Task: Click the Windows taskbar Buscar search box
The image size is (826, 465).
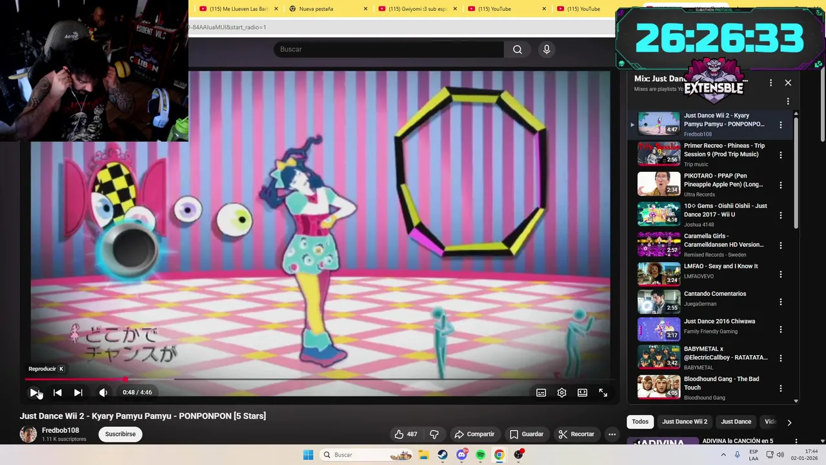Action: coord(367,455)
